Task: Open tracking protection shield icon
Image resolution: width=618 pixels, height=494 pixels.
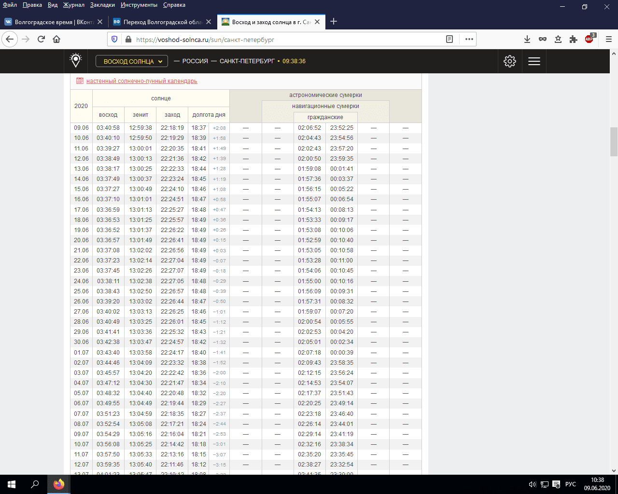Action: 114,39
